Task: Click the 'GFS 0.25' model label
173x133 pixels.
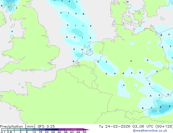Action: pyautogui.click(x=46, y=126)
